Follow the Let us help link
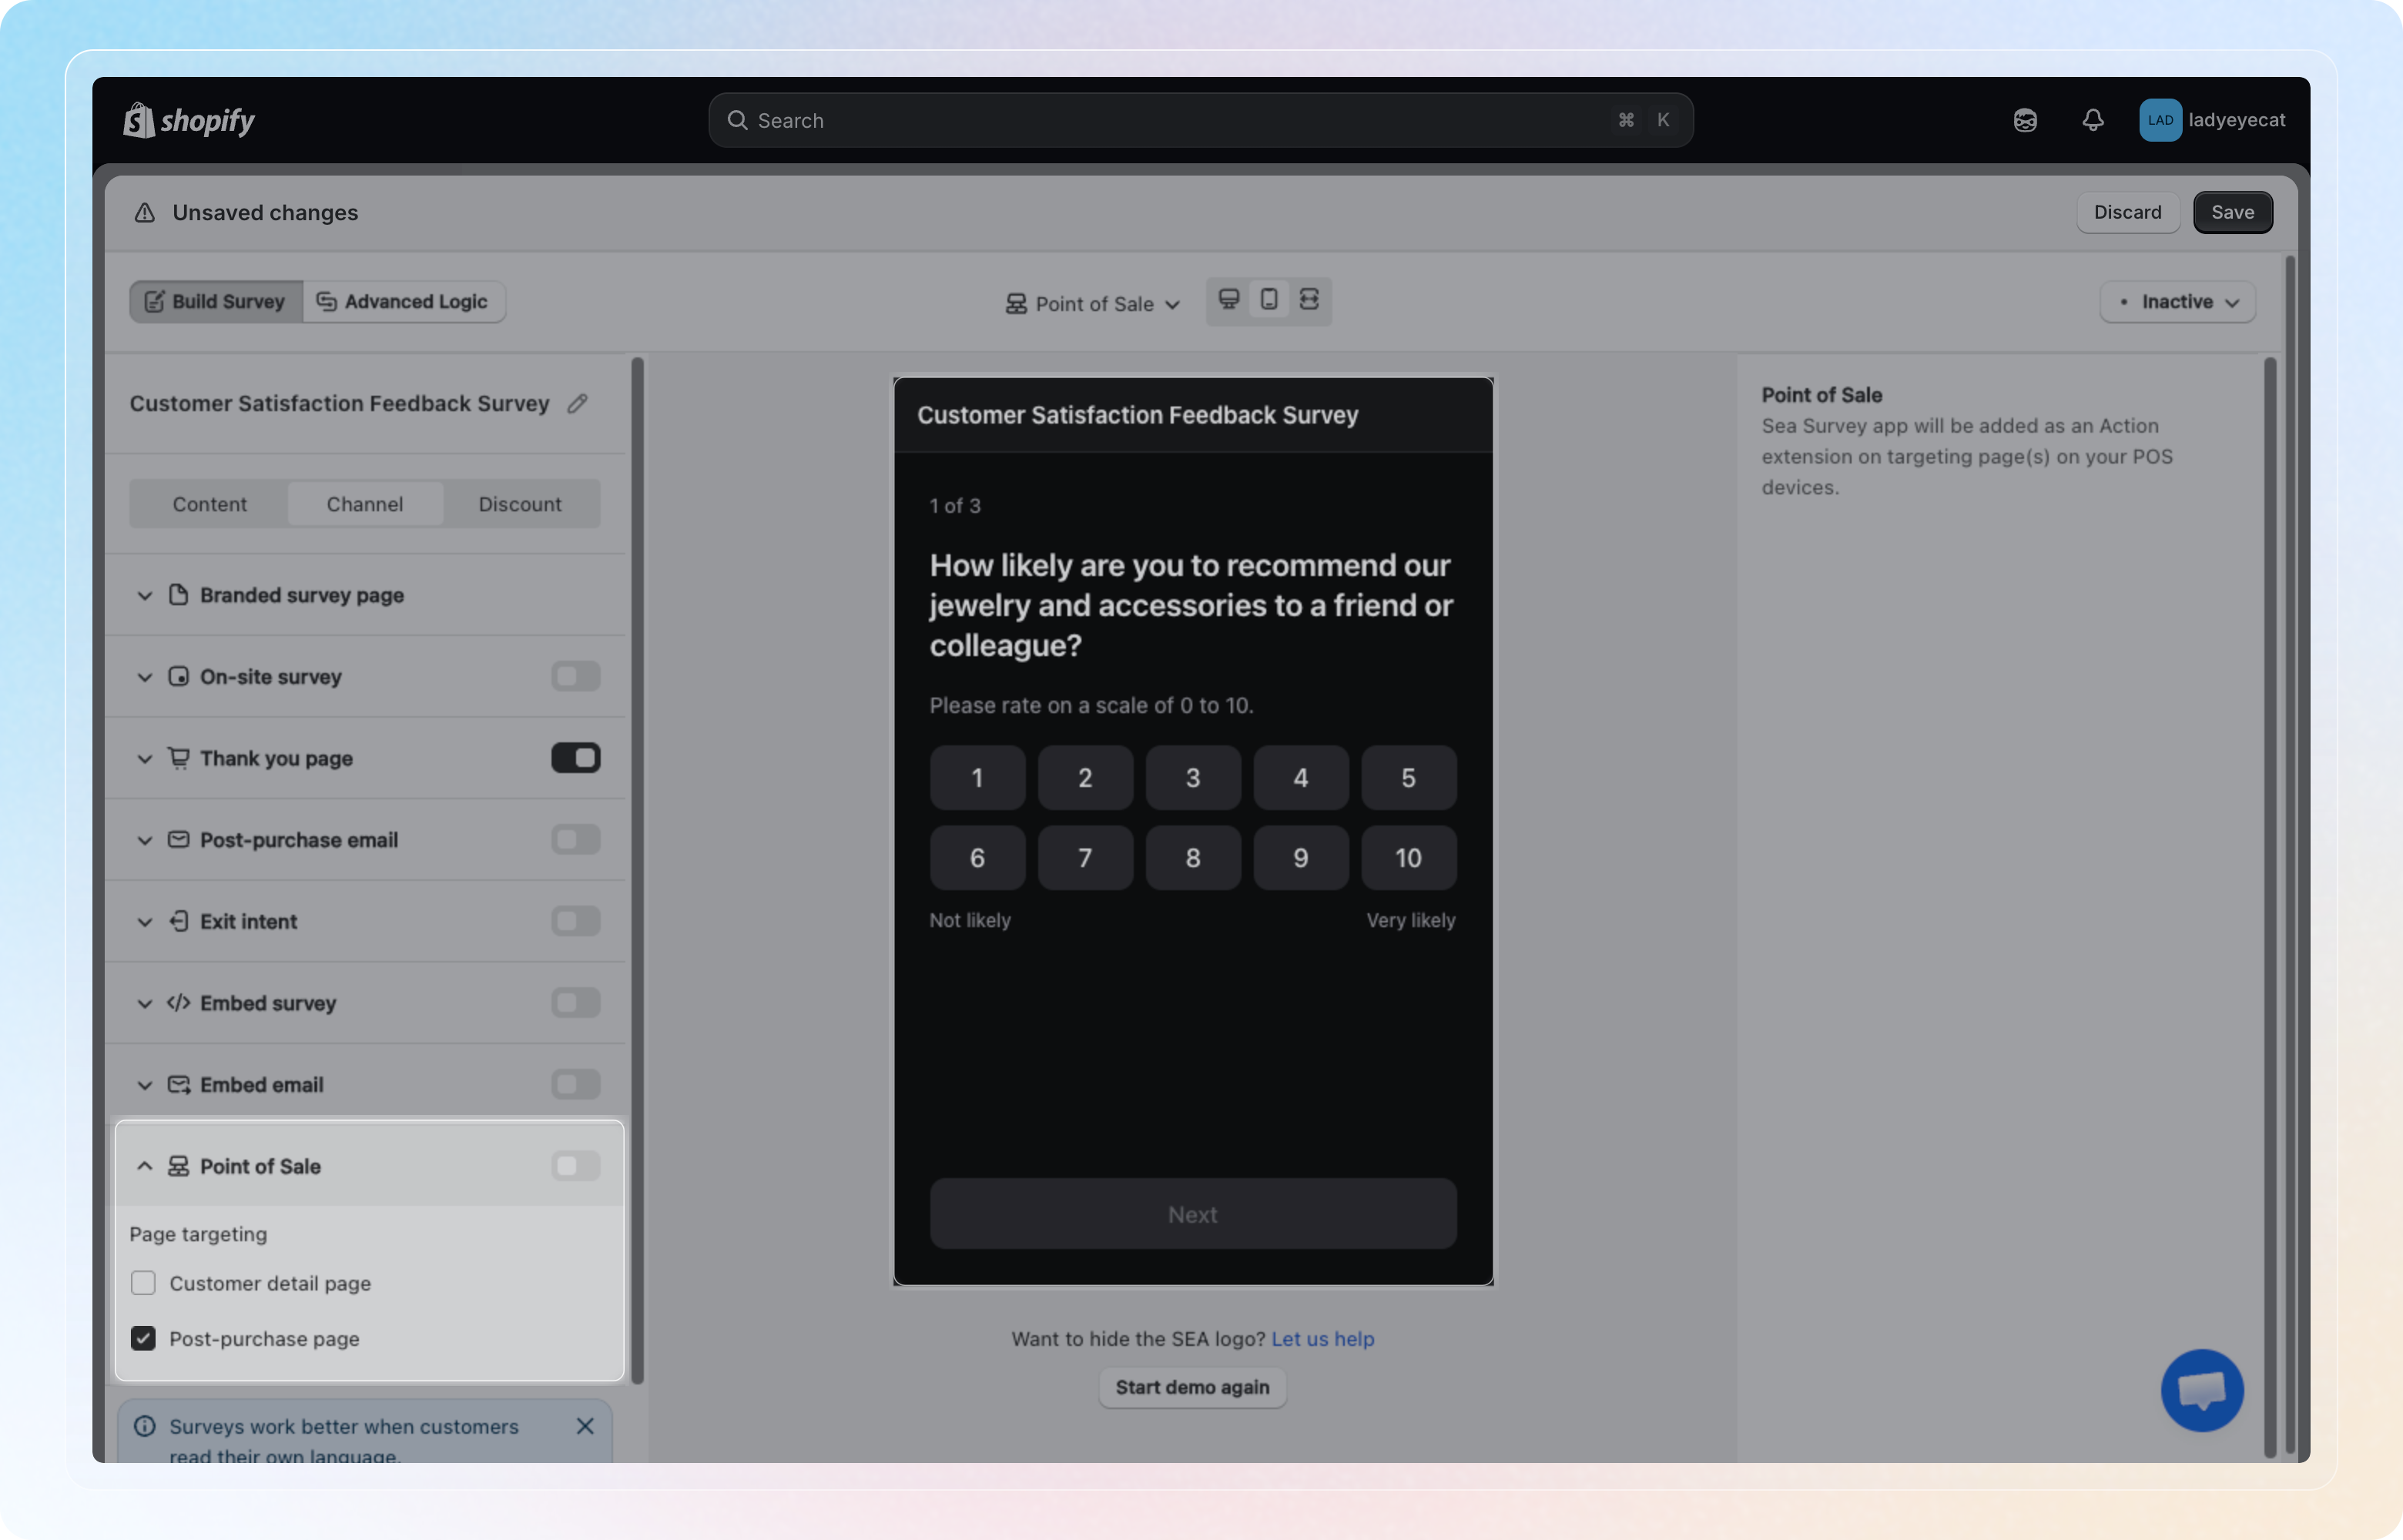Screen dimensions: 2403x1540 (x=1322, y=1339)
